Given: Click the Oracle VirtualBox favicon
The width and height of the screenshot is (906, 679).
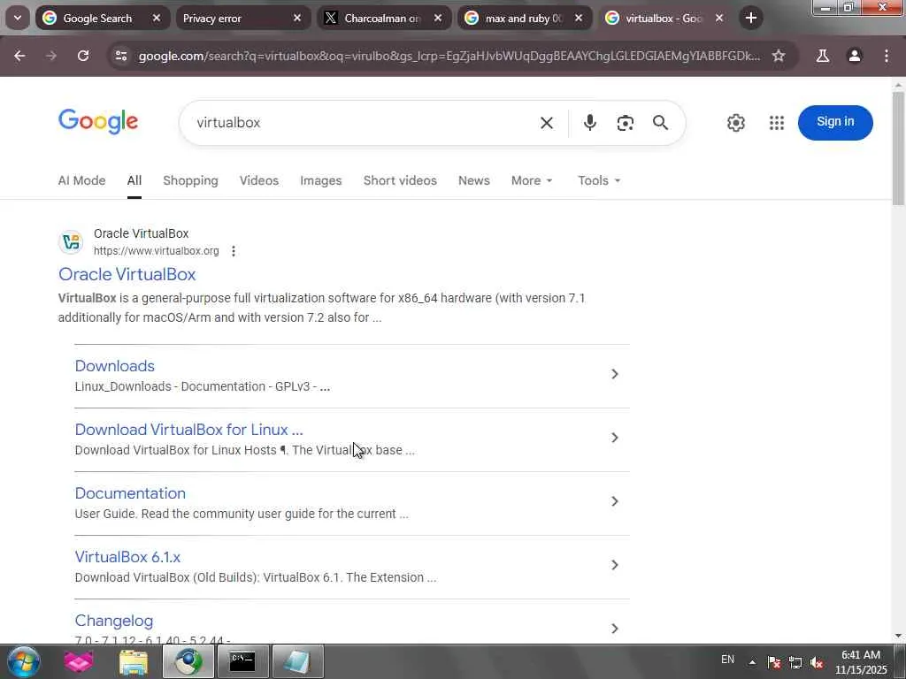Looking at the screenshot, I should pos(72,242).
